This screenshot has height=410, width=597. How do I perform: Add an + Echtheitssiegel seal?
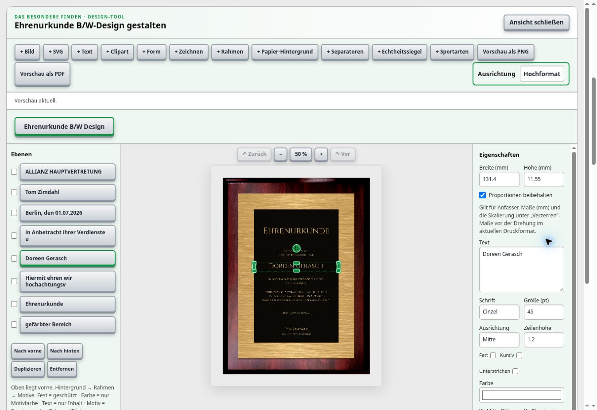pyautogui.click(x=399, y=52)
